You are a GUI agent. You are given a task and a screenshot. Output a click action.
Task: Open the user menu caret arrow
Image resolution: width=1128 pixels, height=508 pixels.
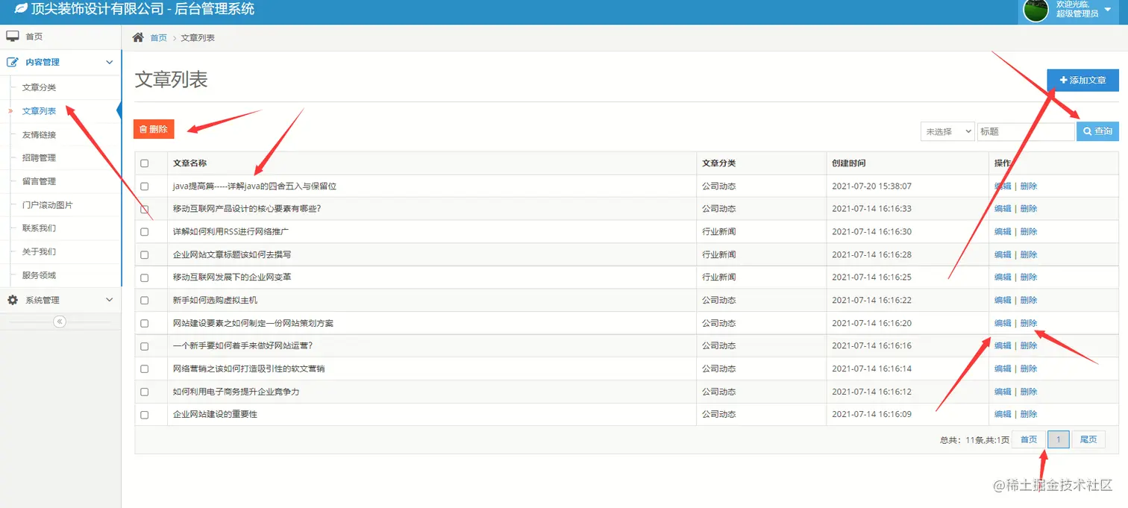1107,10
